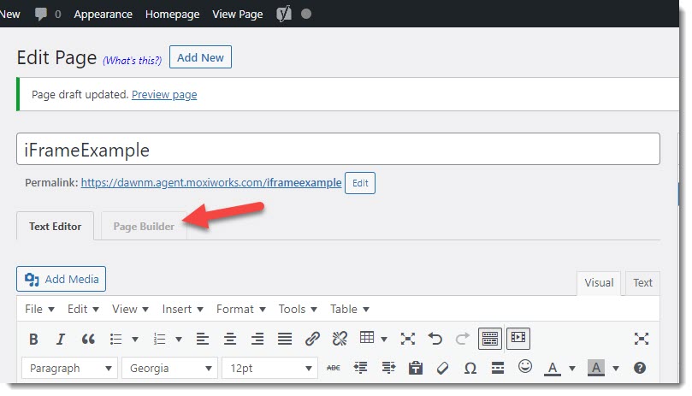Open the emoticon picker
692x396 pixels.
525,367
